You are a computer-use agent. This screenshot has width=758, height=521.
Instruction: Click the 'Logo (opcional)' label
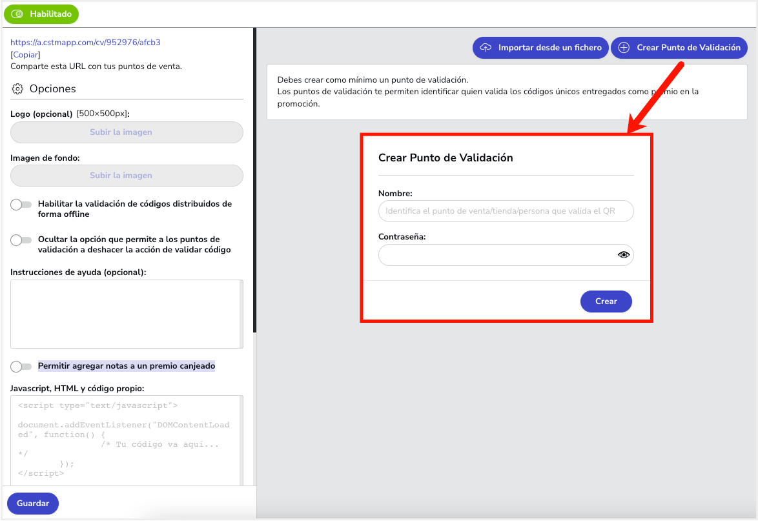41,114
